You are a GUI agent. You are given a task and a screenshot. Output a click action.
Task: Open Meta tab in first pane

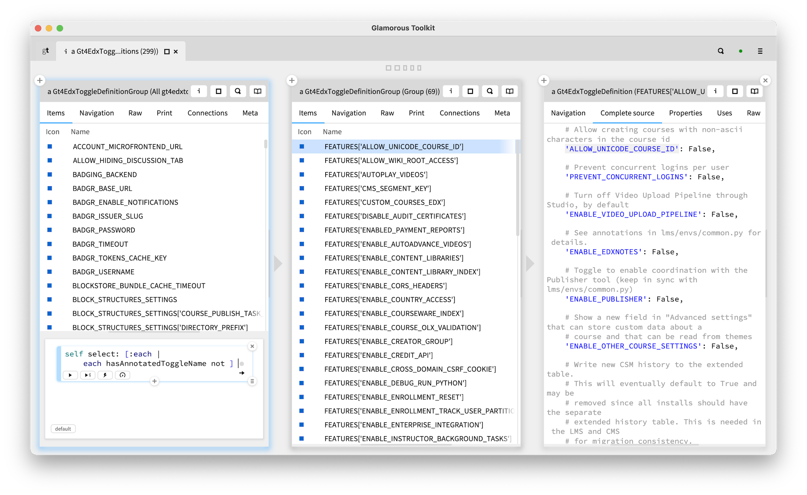250,113
